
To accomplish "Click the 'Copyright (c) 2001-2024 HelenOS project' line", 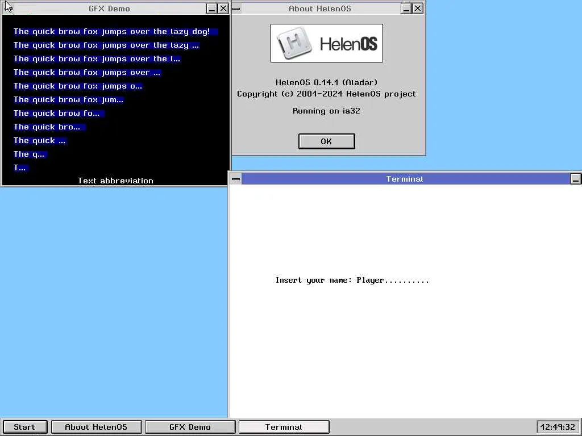I will pos(327,94).
